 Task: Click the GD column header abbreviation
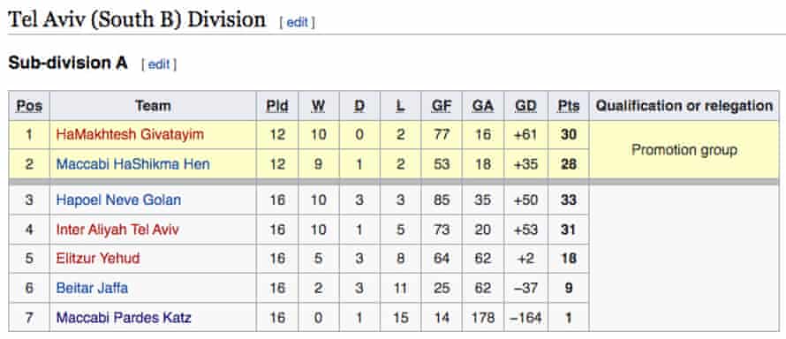(x=525, y=106)
